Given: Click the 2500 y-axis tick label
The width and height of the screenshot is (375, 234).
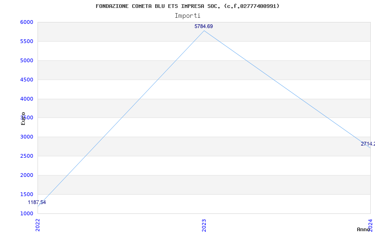Looking at the screenshot, I should click(x=27, y=156).
